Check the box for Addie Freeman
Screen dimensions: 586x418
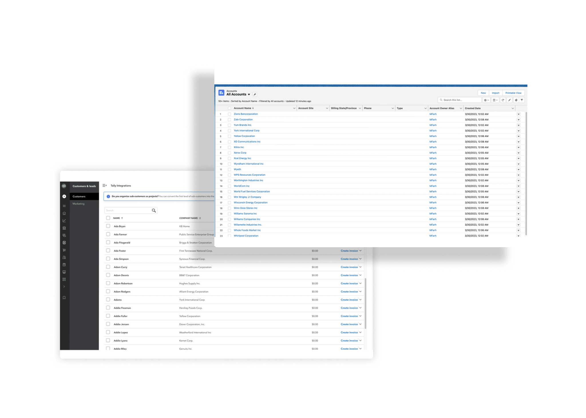108,308
